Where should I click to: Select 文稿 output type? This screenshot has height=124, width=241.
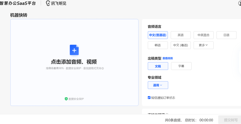[158, 66]
